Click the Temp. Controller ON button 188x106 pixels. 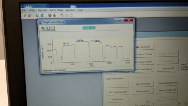[x=167, y=90]
